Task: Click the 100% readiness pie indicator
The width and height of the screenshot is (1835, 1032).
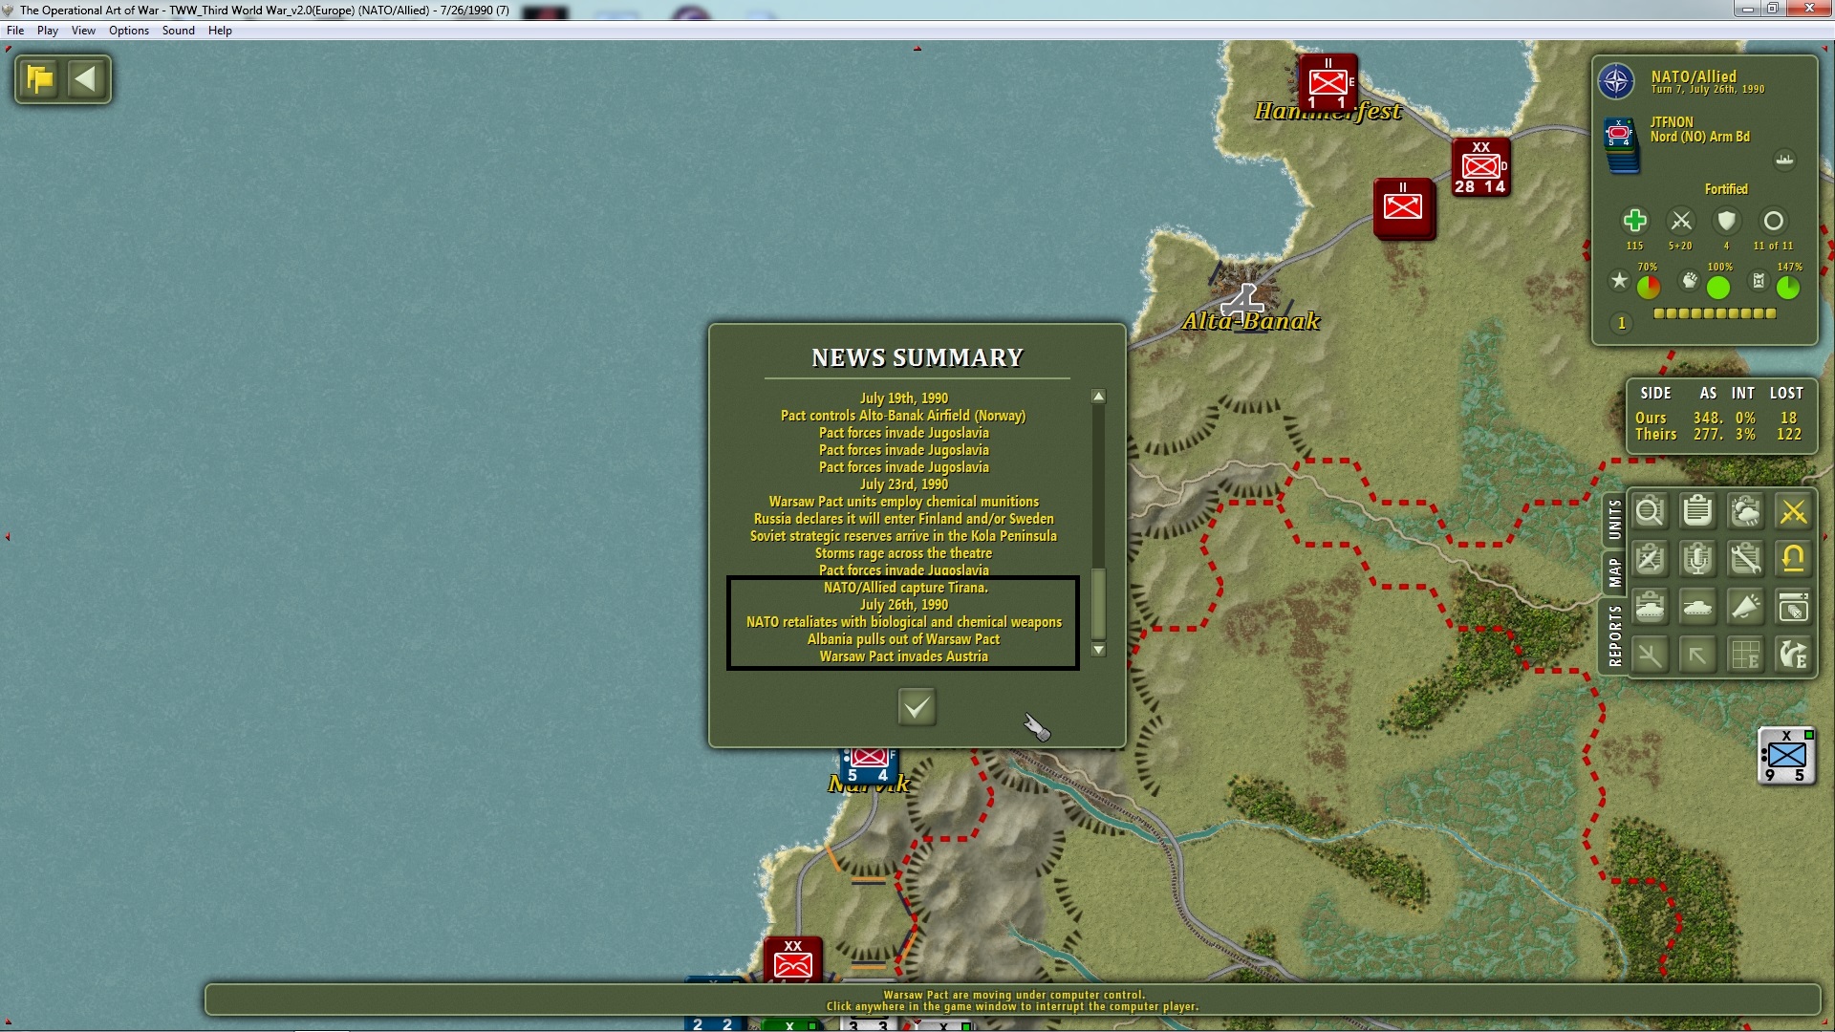Action: pos(1718,287)
